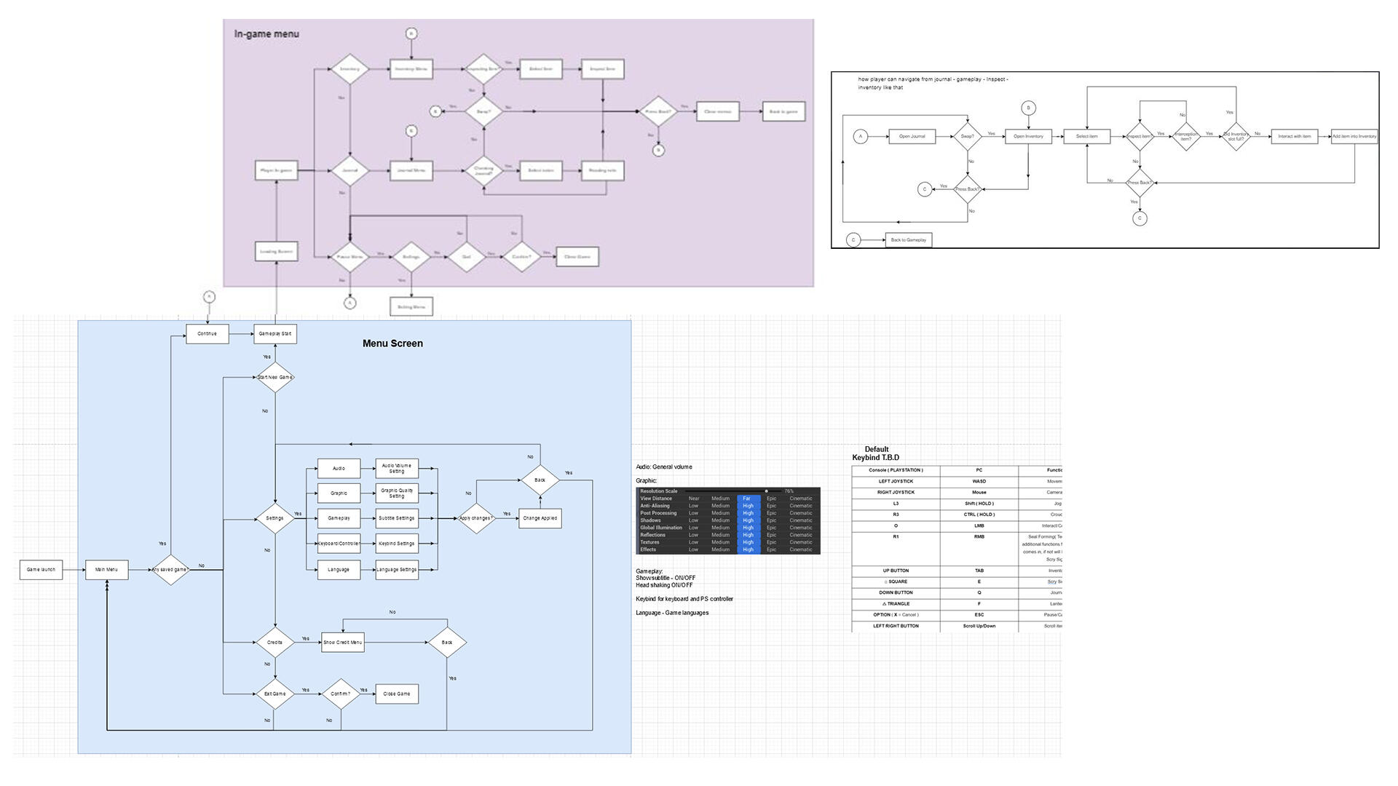Viewport: 1398px width, 786px height.
Task: Select the Keyboard/Controller box
Action: (339, 544)
